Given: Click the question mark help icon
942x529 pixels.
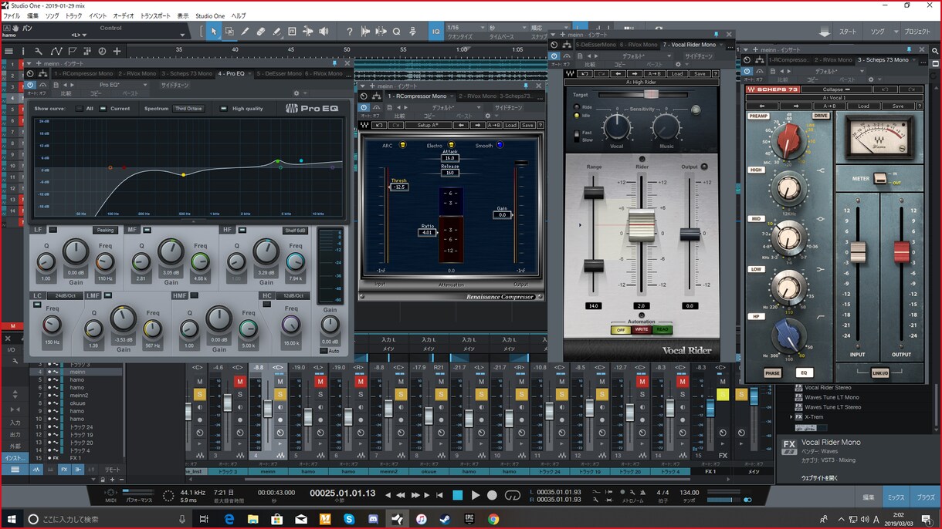Looking at the screenshot, I should (349, 32).
